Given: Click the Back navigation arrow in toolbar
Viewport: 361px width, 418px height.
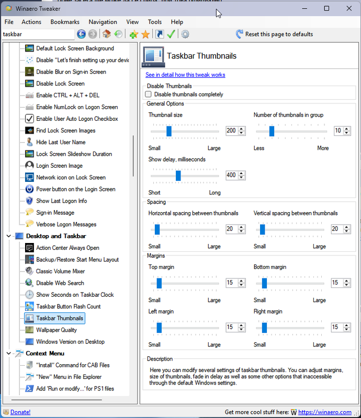Looking at the screenshot, I should coord(81,34).
